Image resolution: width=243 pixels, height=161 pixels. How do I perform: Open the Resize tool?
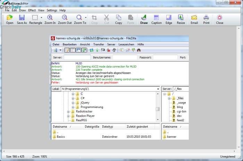coord(181,19)
